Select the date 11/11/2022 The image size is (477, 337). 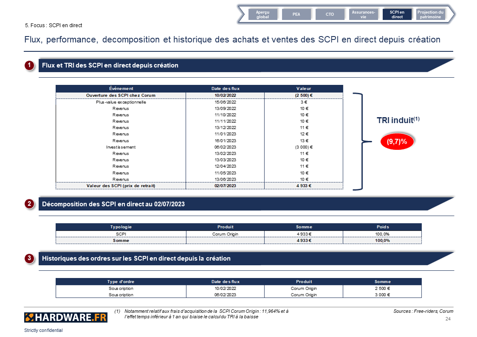pos(225,121)
